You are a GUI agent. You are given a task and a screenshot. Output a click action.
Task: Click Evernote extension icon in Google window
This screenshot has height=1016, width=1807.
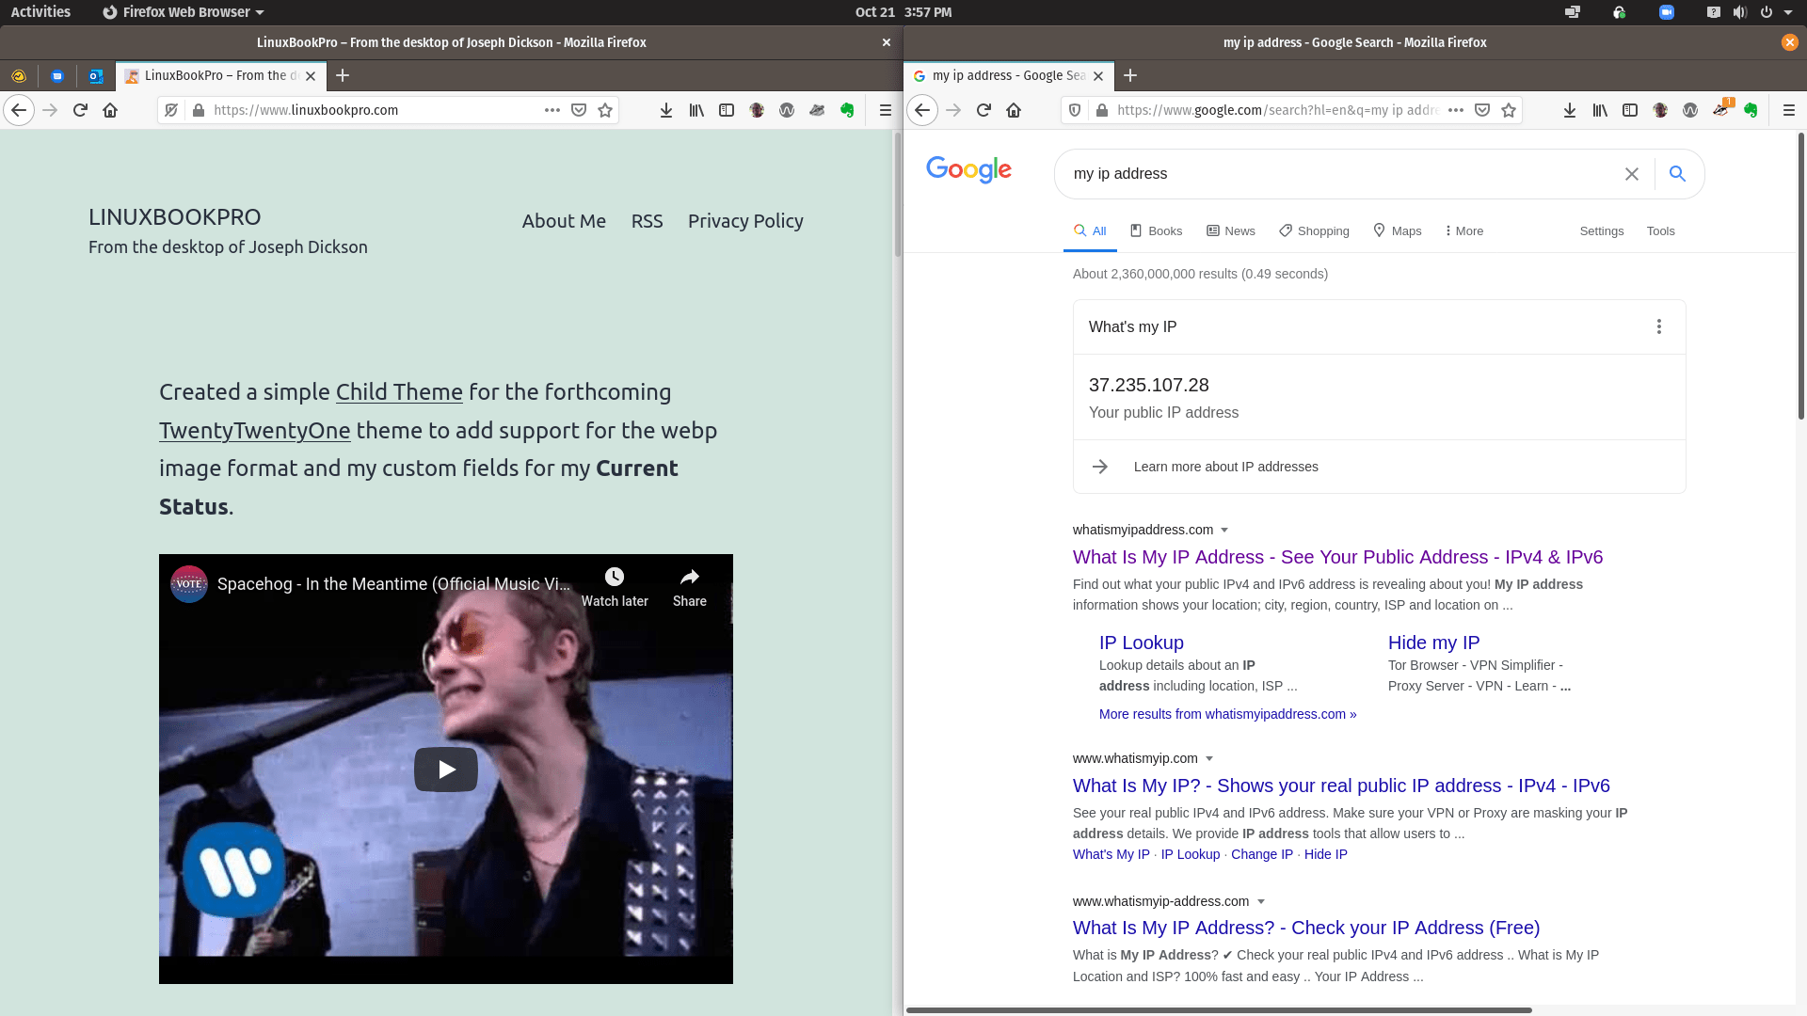click(x=1751, y=110)
